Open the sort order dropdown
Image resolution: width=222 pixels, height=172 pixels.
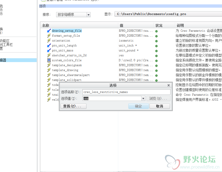73,14
